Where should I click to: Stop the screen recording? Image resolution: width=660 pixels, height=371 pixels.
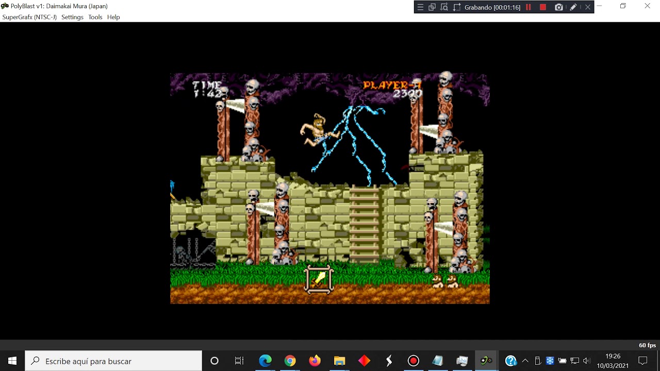543,7
